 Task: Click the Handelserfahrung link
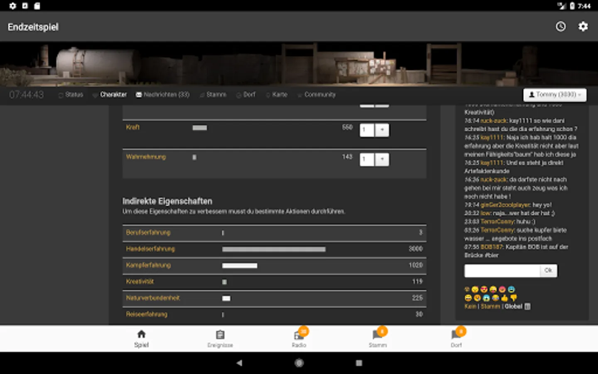[150, 249]
